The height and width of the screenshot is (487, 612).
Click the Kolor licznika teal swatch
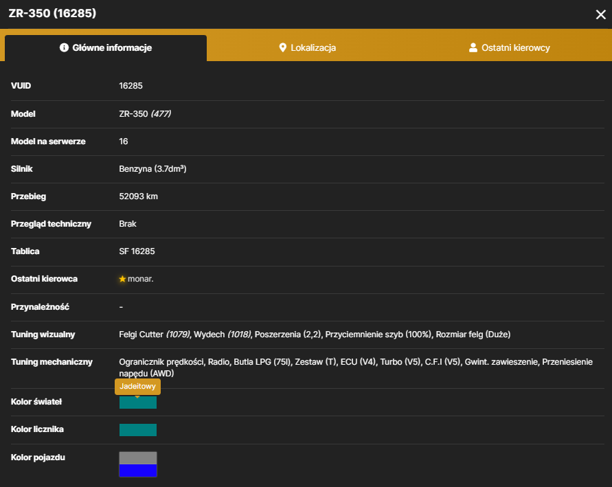pos(138,429)
